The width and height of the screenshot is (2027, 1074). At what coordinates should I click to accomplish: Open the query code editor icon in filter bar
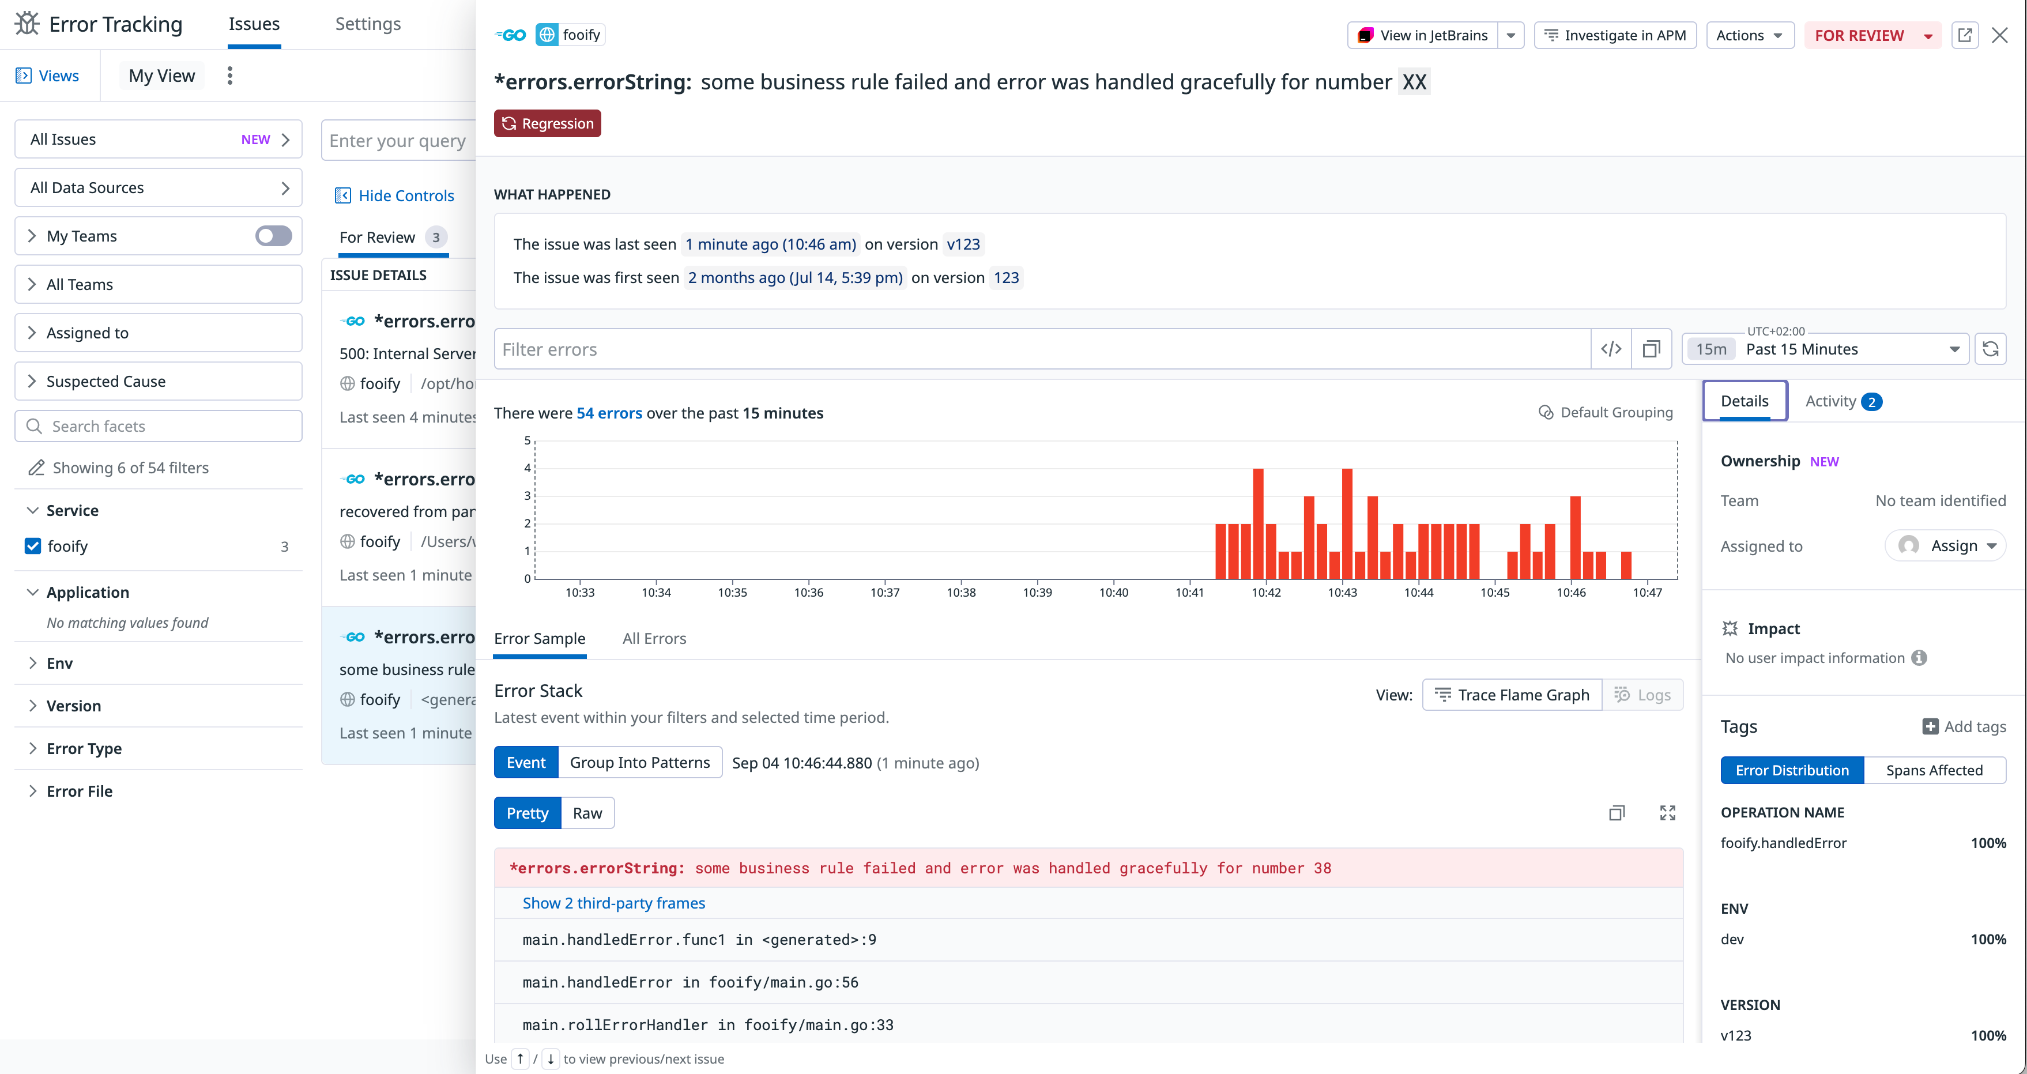pyautogui.click(x=1611, y=349)
